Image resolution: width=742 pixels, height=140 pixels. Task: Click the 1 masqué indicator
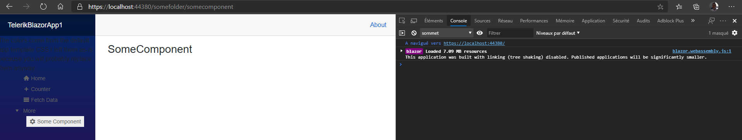(x=718, y=33)
